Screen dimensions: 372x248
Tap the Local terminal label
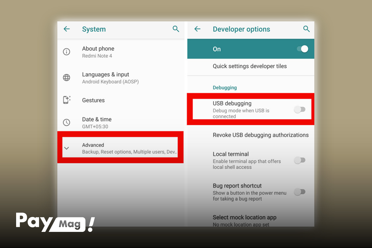pos(231,154)
